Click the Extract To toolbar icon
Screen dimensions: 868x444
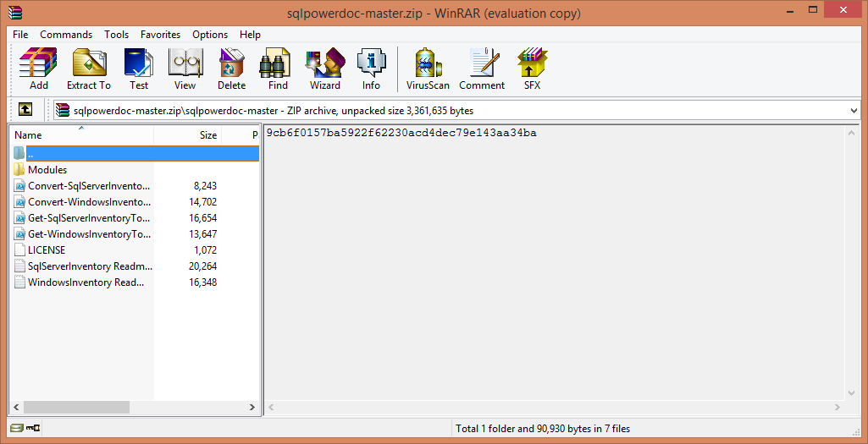coord(89,69)
